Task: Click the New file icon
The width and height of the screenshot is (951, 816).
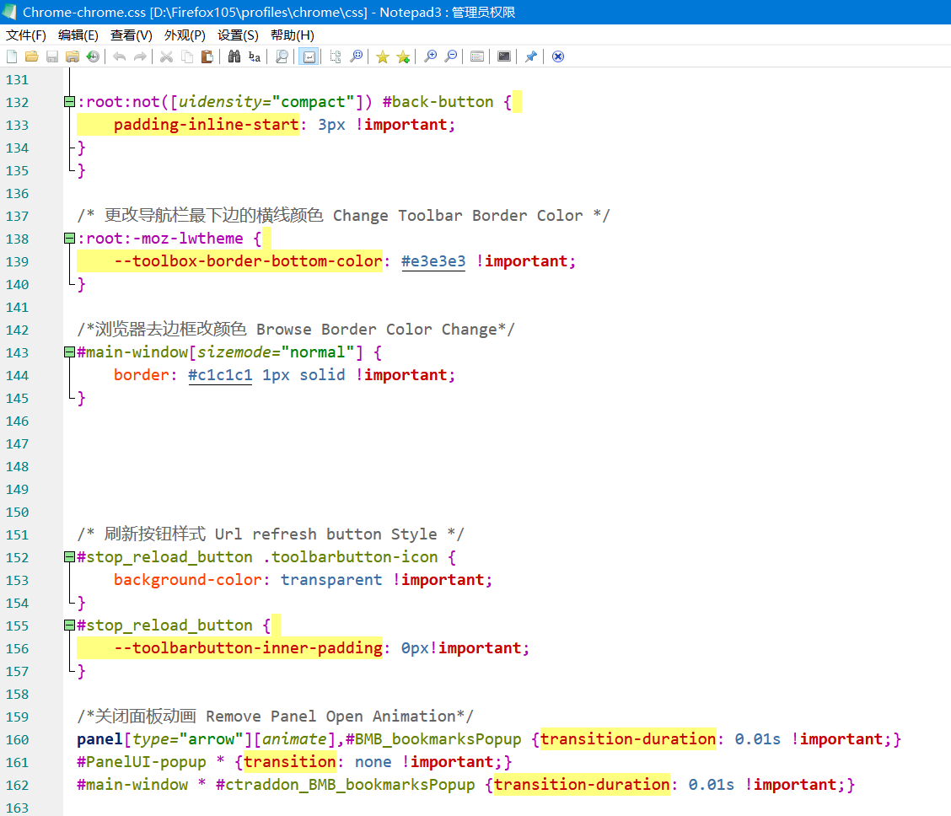Action: pos(12,56)
